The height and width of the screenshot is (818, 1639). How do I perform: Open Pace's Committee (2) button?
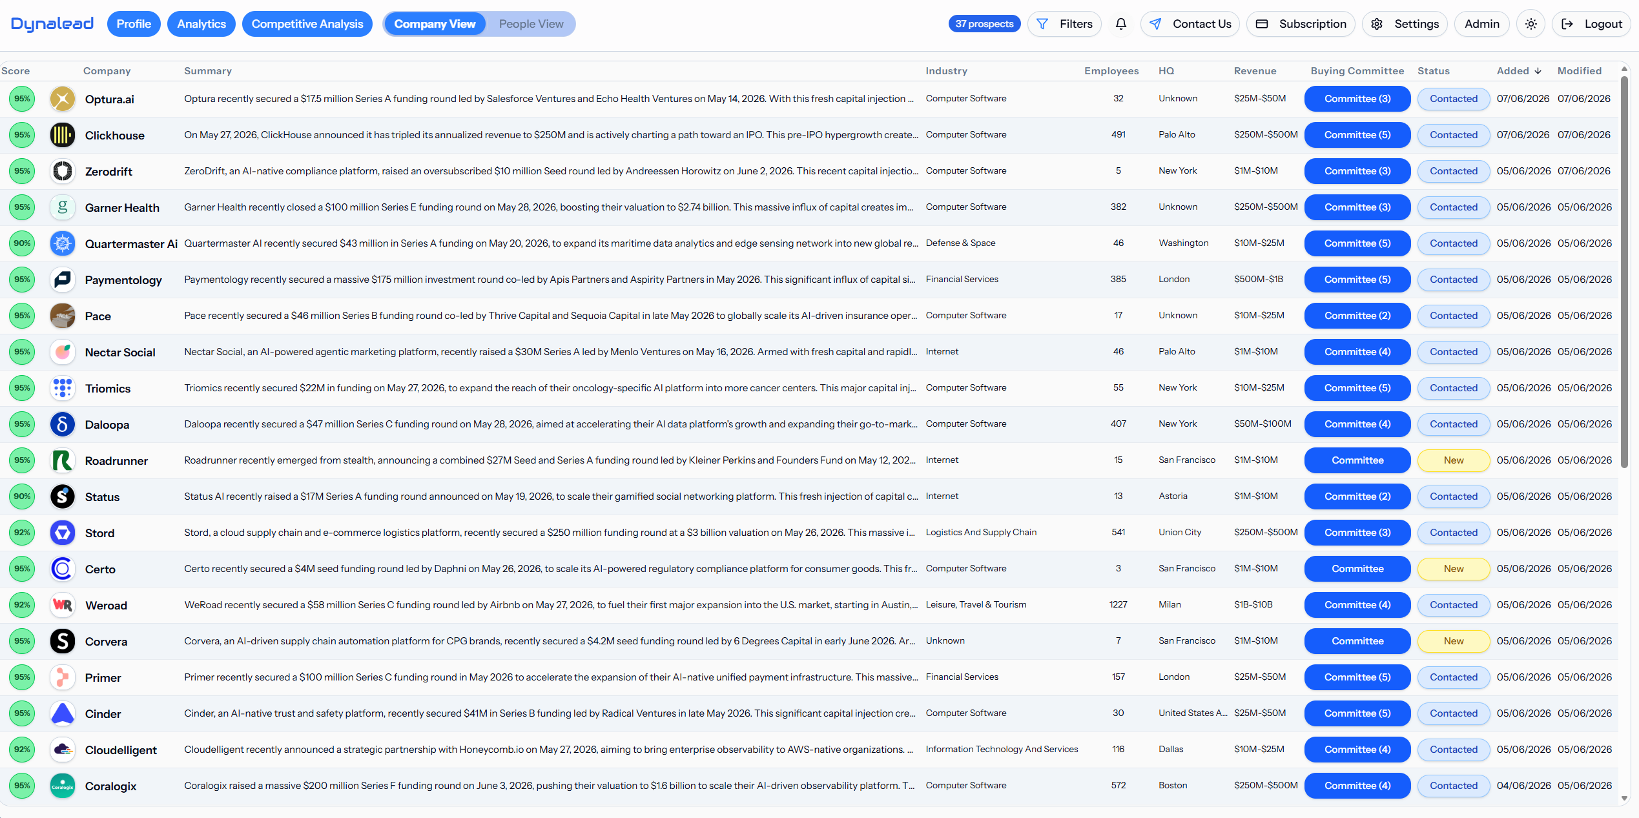1357,316
